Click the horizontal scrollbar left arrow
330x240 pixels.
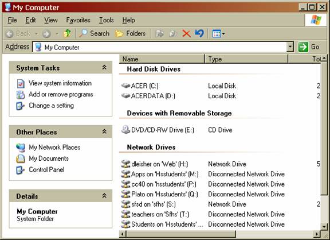pyautogui.click(x=123, y=234)
